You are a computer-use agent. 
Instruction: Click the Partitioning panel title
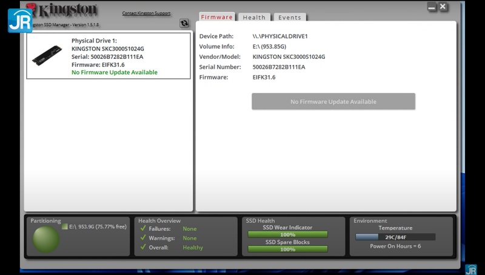pos(45,221)
